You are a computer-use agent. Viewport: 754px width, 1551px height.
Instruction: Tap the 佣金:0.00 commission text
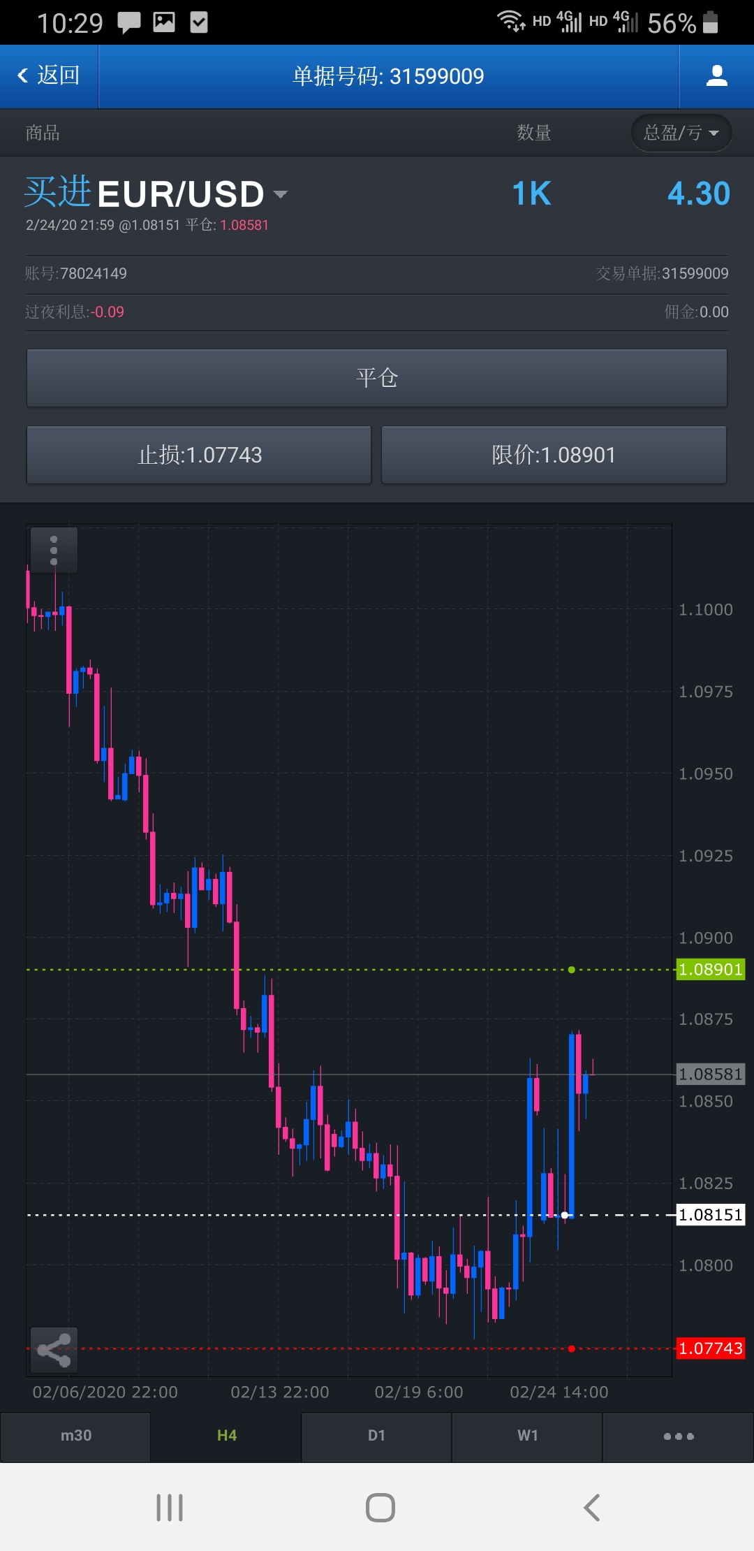(x=697, y=312)
